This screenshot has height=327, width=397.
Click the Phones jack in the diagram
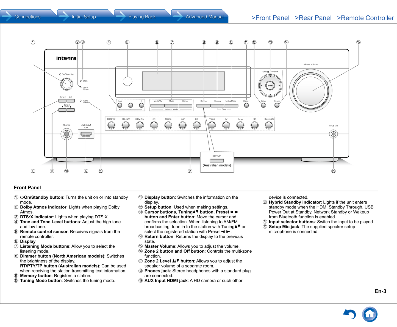tap(66, 134)
